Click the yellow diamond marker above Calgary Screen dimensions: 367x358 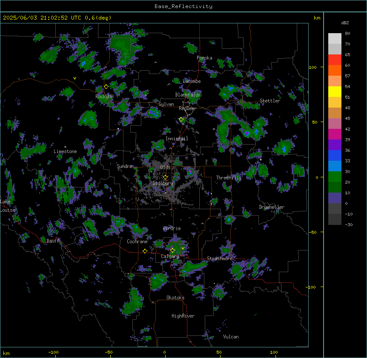tap(172, 250)
